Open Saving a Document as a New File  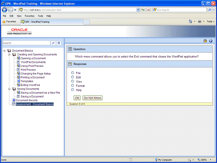(x=40, y=93)
